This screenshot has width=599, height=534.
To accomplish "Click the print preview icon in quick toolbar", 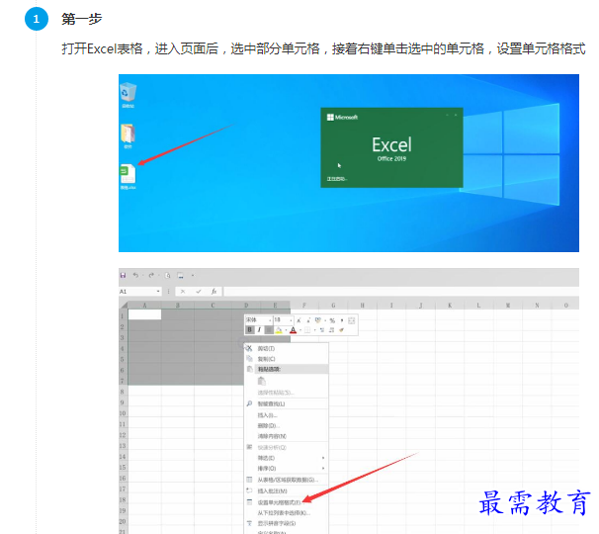I will [x=167, y=275].
